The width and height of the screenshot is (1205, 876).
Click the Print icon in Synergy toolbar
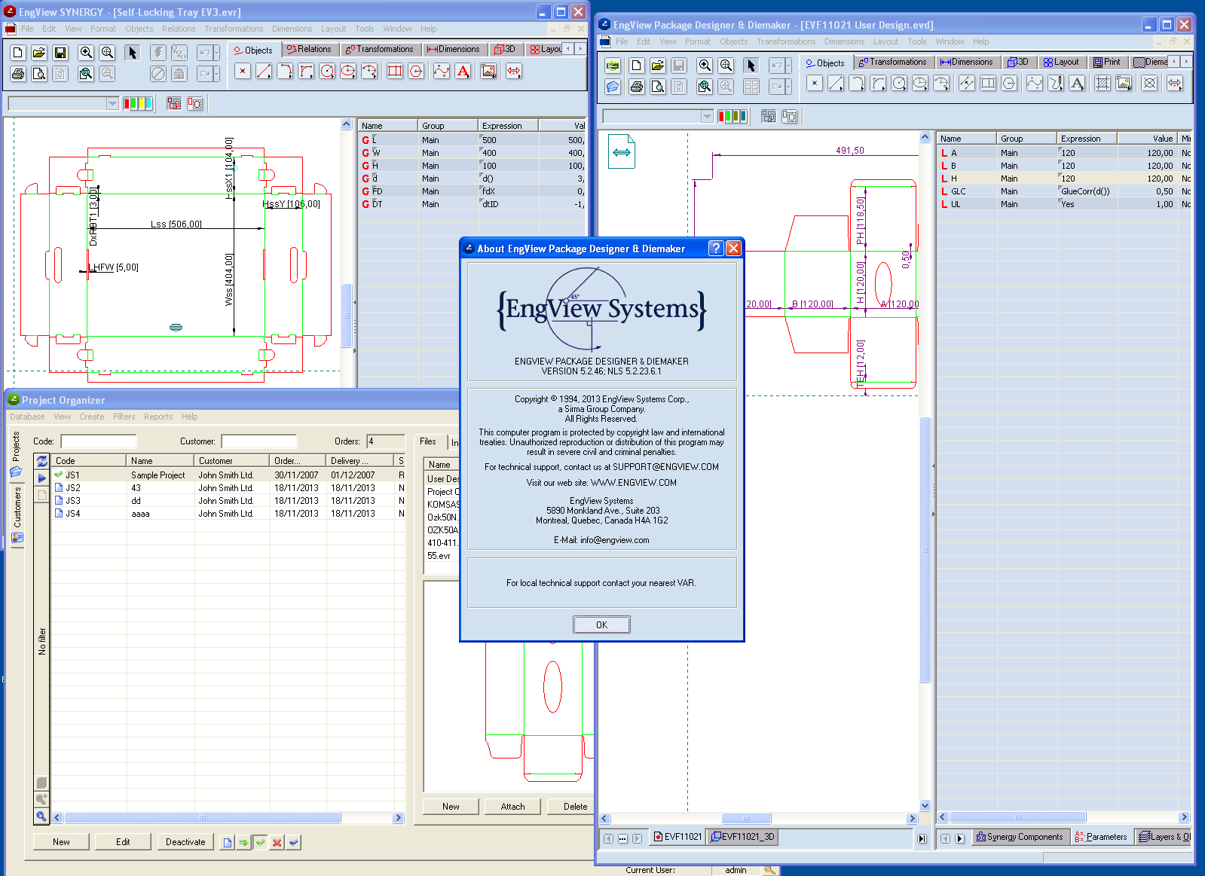point(18,74)
